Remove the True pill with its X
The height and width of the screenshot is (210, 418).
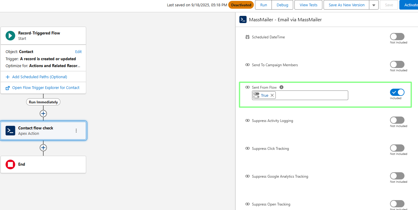pyautogui.click(x=272, y=95)
